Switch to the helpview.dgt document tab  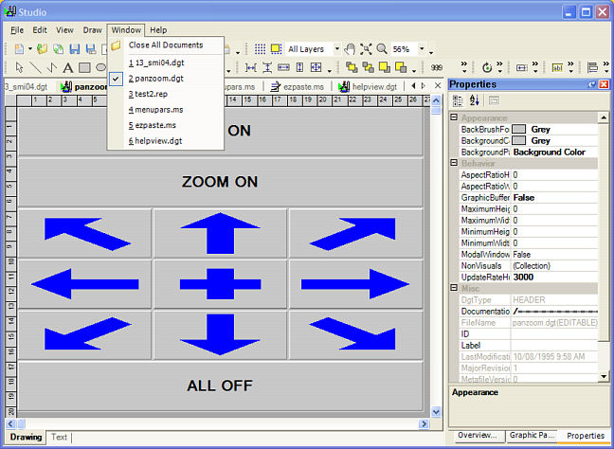pos(370,86)
